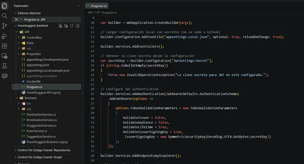Screen dimensions: 304x164
Task: Collapse the Business folder
Action: coord(17,98)
